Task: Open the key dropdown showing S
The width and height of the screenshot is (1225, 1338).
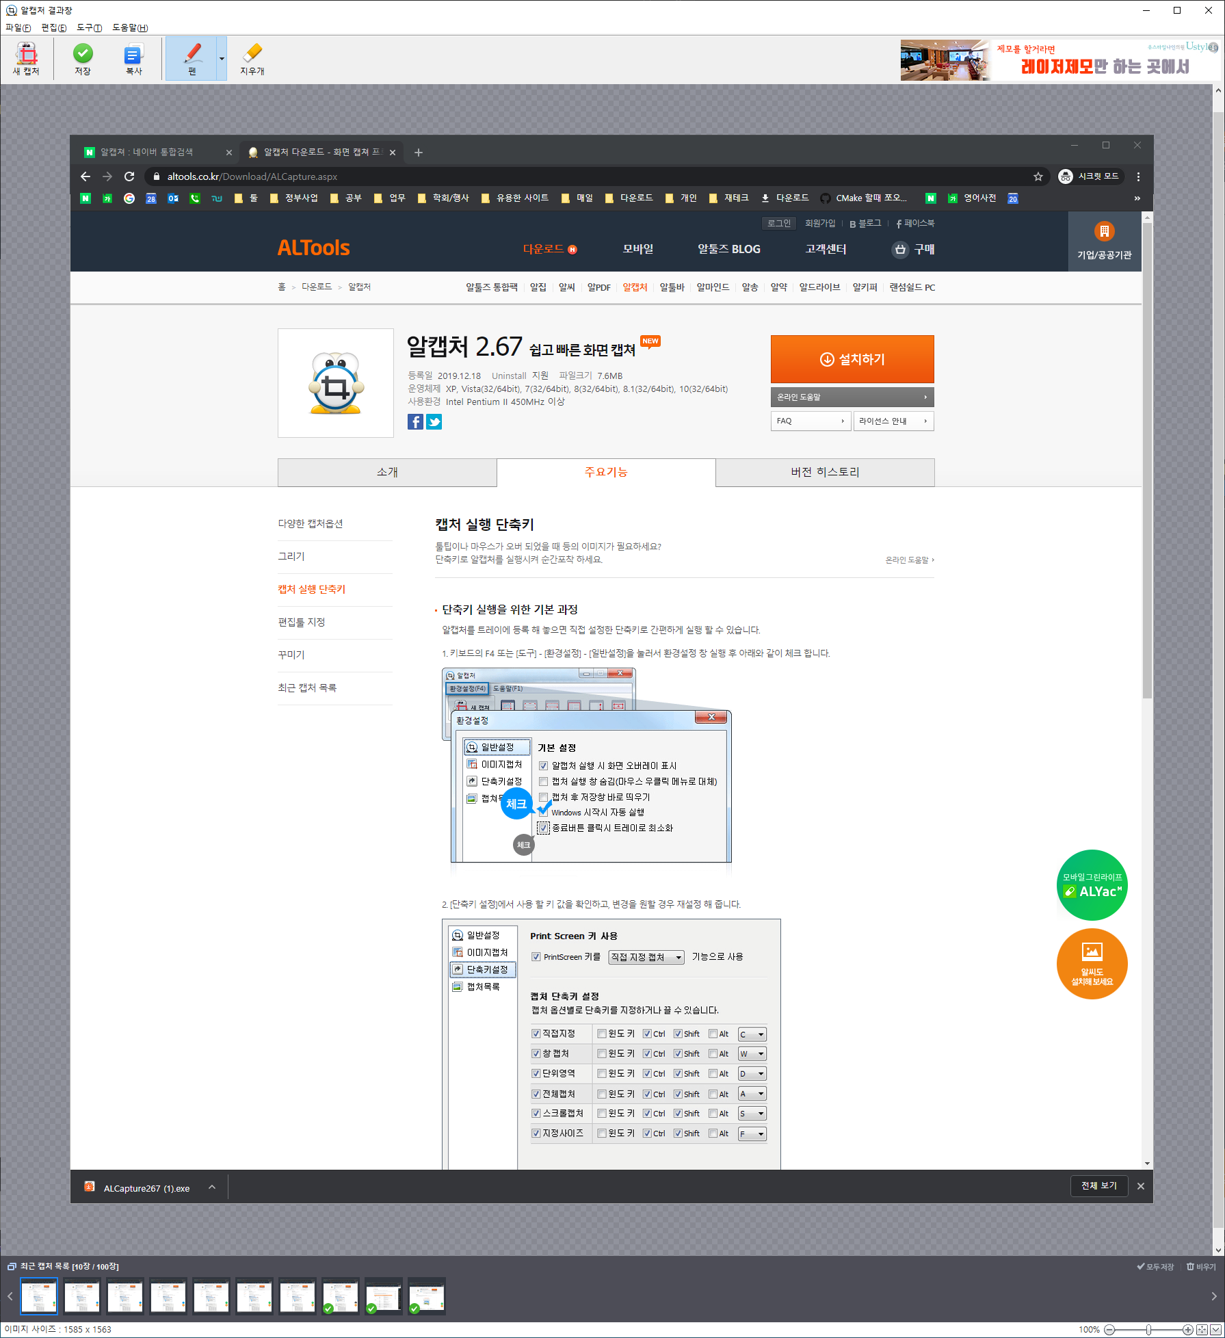Action: pyautogui.click(x=752, y=1114)
